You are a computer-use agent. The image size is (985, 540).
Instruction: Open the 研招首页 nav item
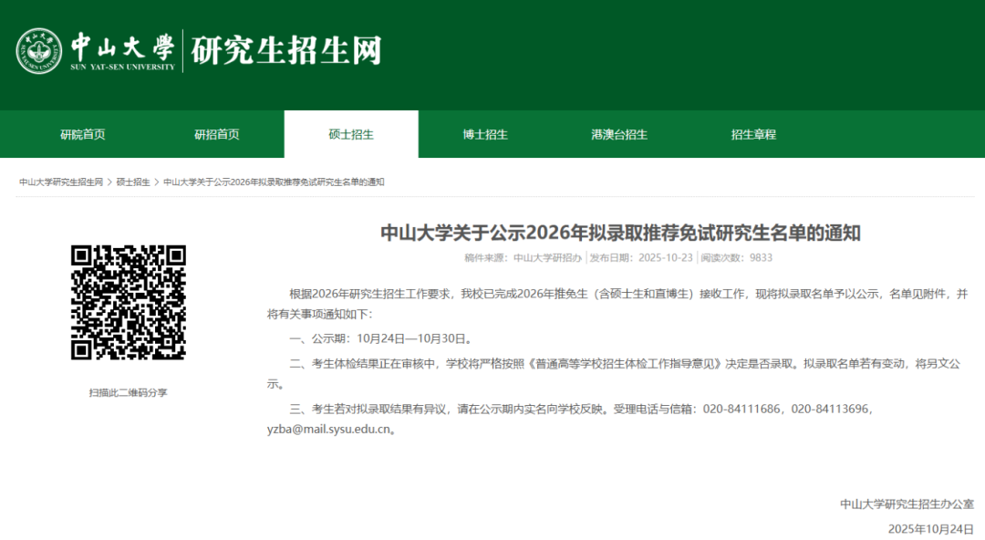(x=217, y=134)
